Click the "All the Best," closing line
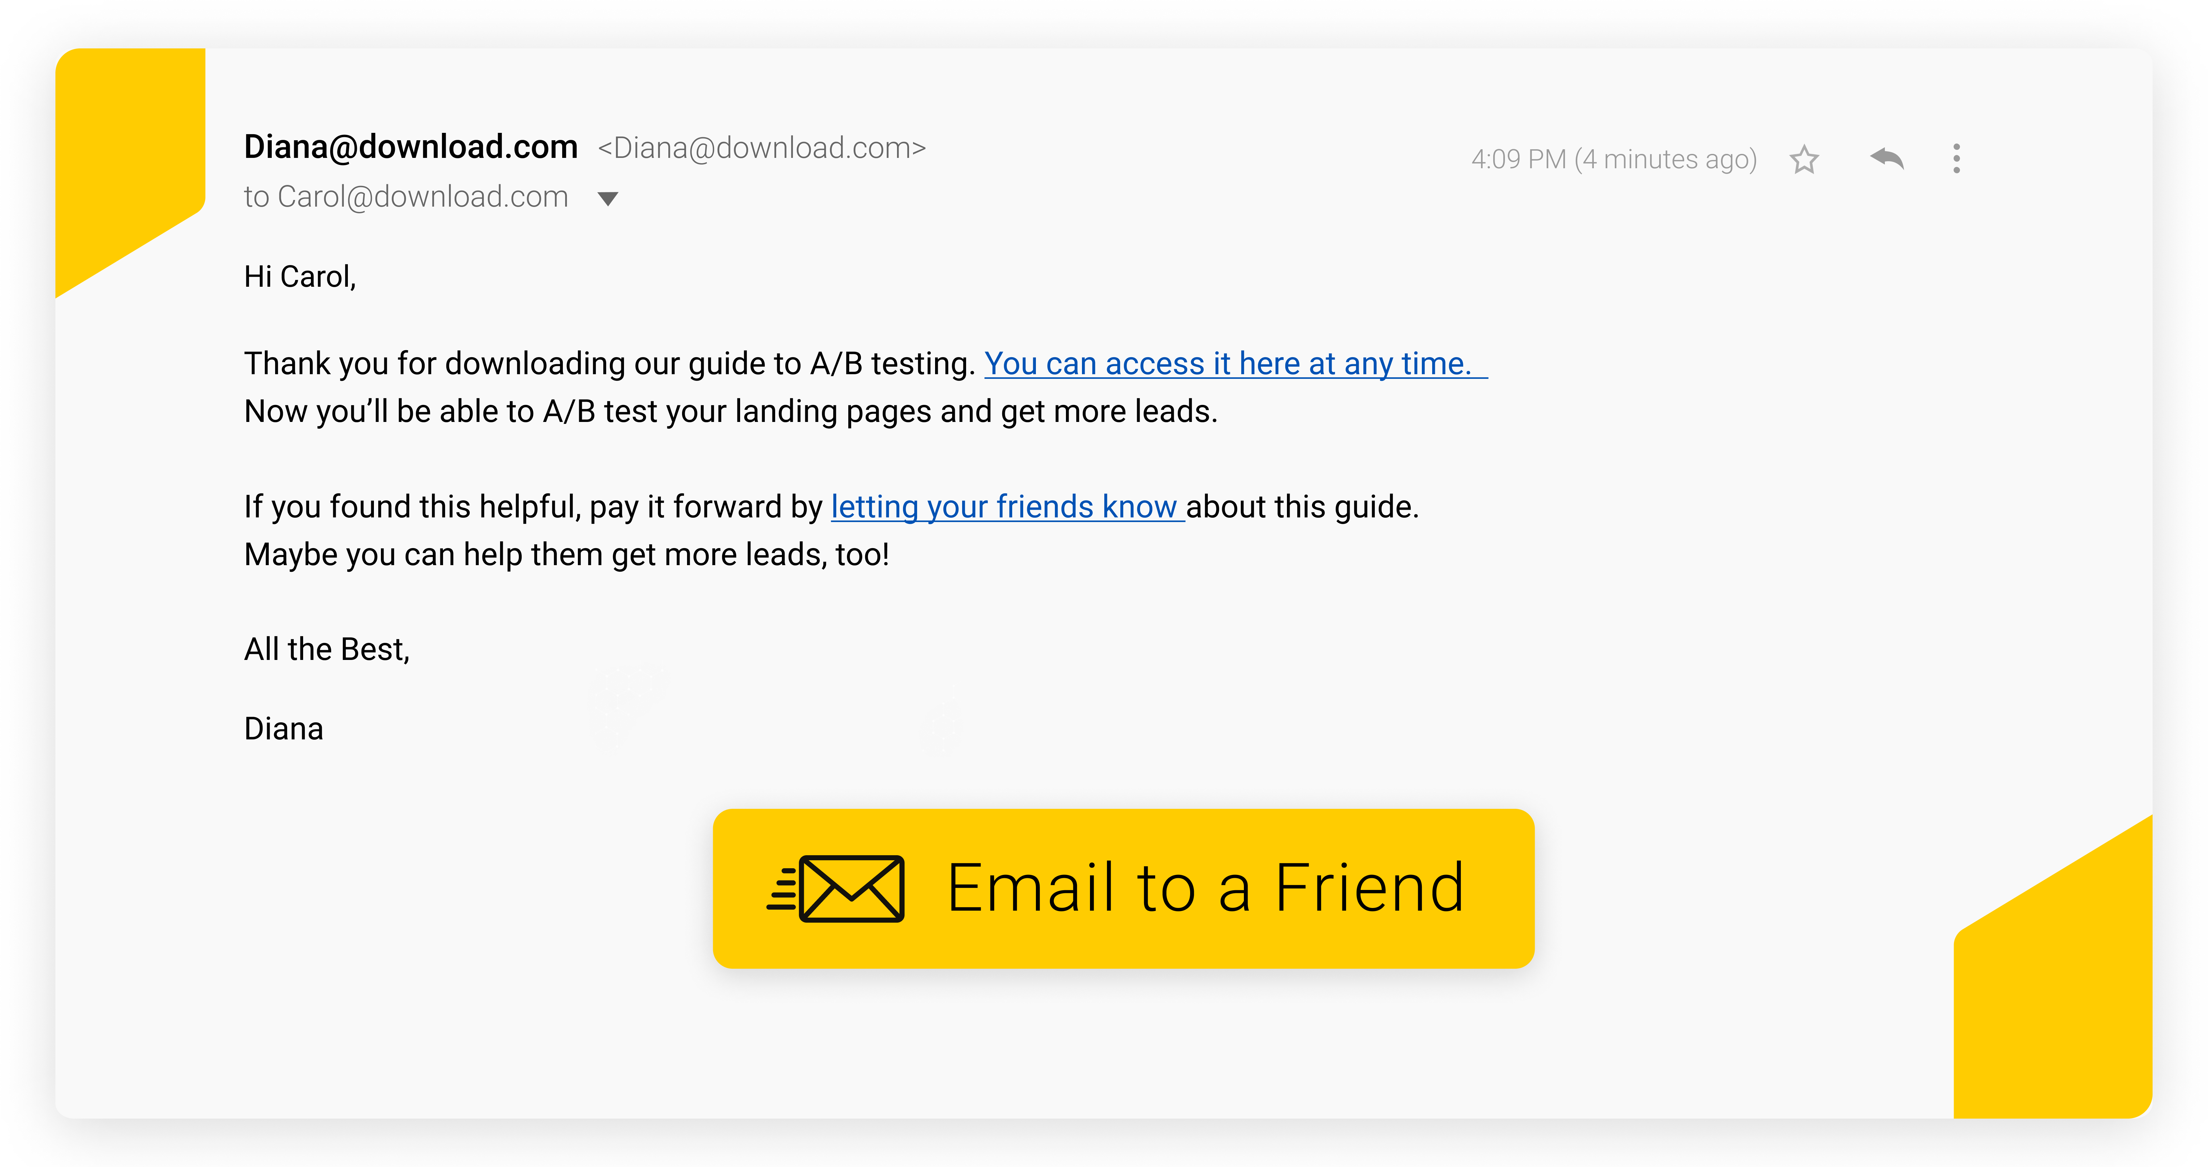This screenshot has height=1167, width=2208. 326,650
